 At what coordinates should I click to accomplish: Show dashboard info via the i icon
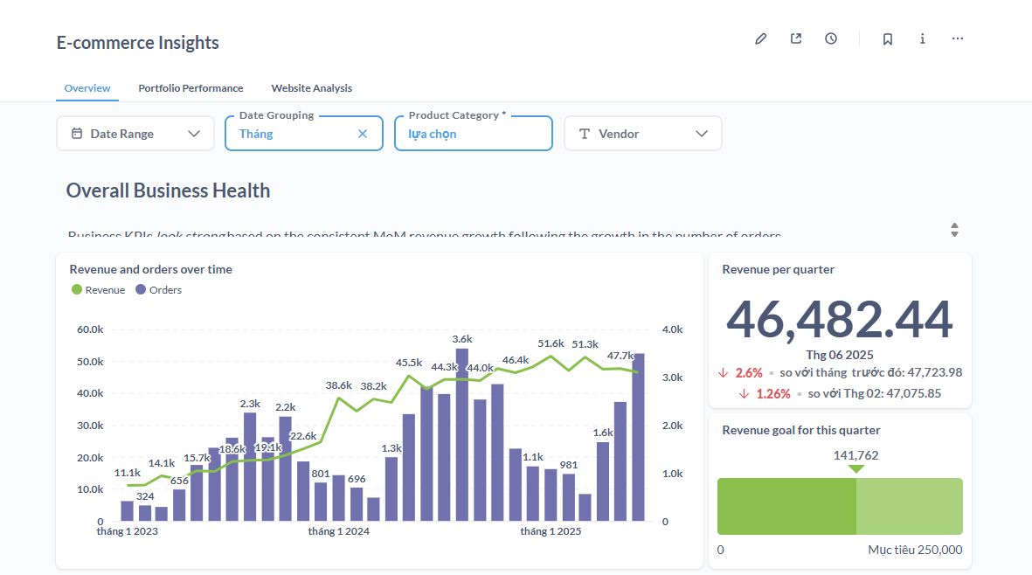(x=923, y=39)
